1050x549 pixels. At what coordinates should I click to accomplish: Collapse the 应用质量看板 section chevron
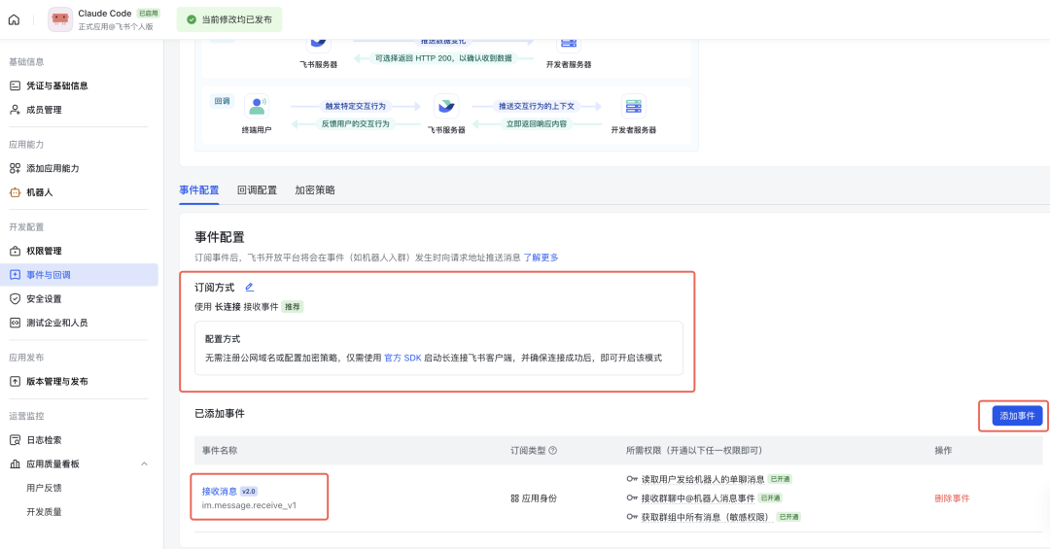pyautogui.click(x=144, y=463)
